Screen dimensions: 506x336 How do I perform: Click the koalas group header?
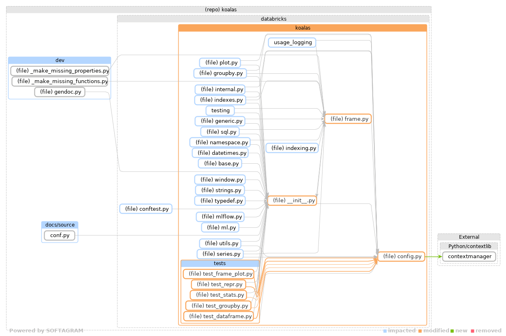303,28
